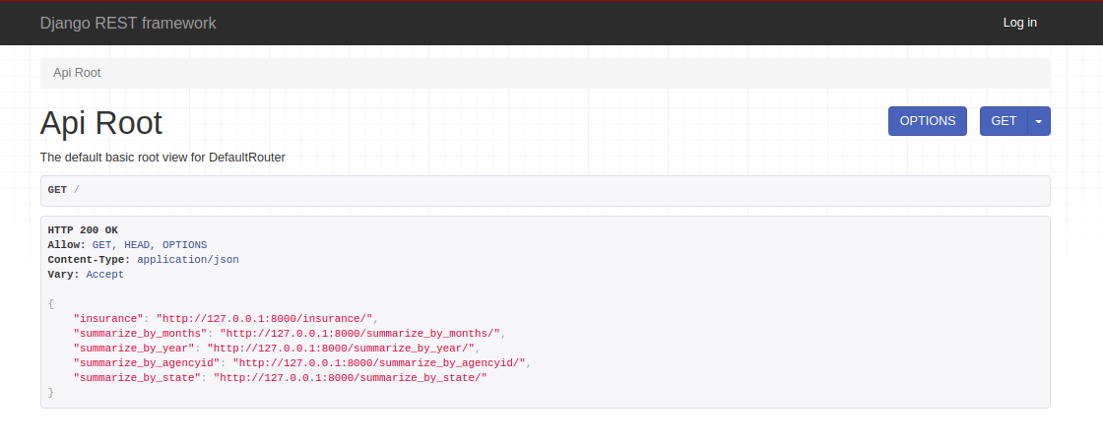Expand the GET format dropdown caret
This screenshot has width=1103, height=447.
click(x=1039, y=121)
